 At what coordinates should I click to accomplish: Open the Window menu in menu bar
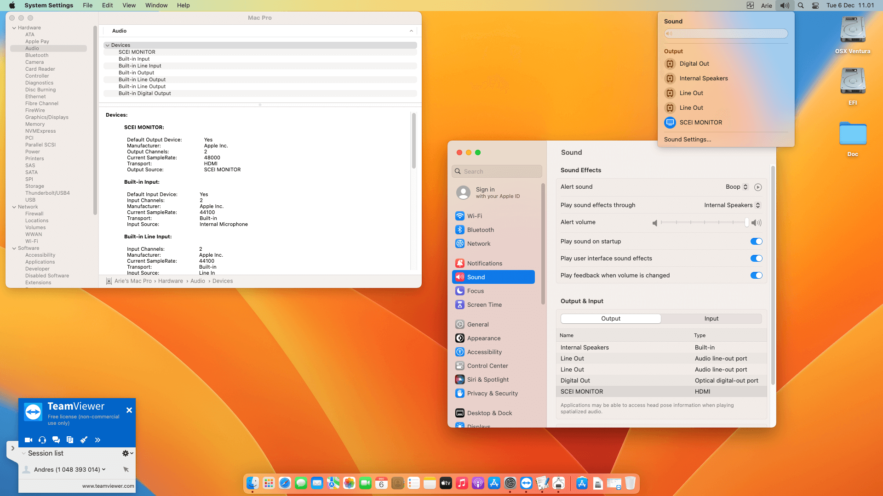tap(156, 6)
